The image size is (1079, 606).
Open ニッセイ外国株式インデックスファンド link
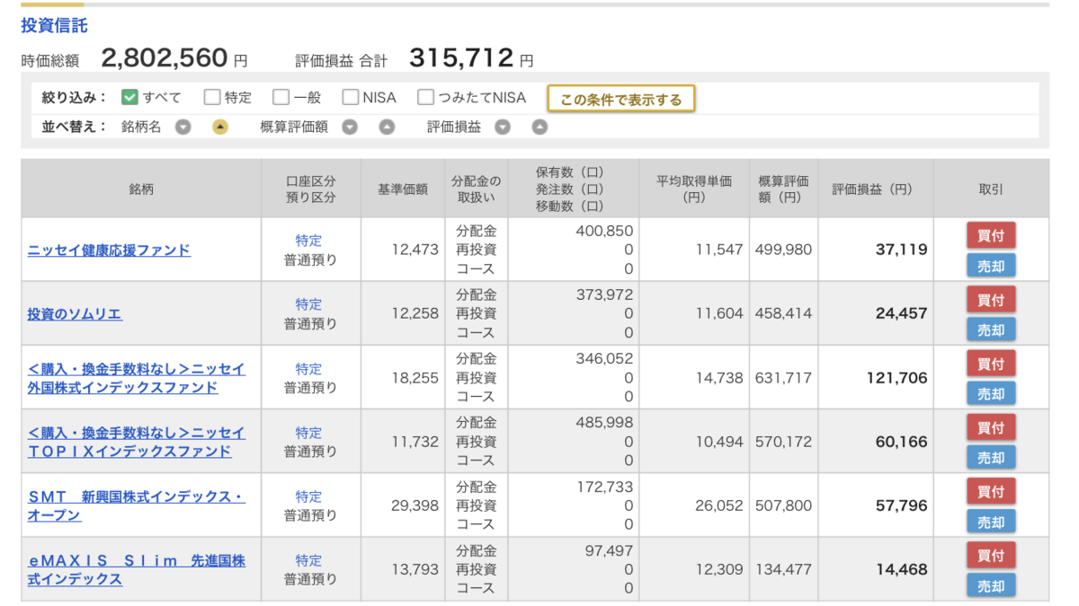[137, 378]
